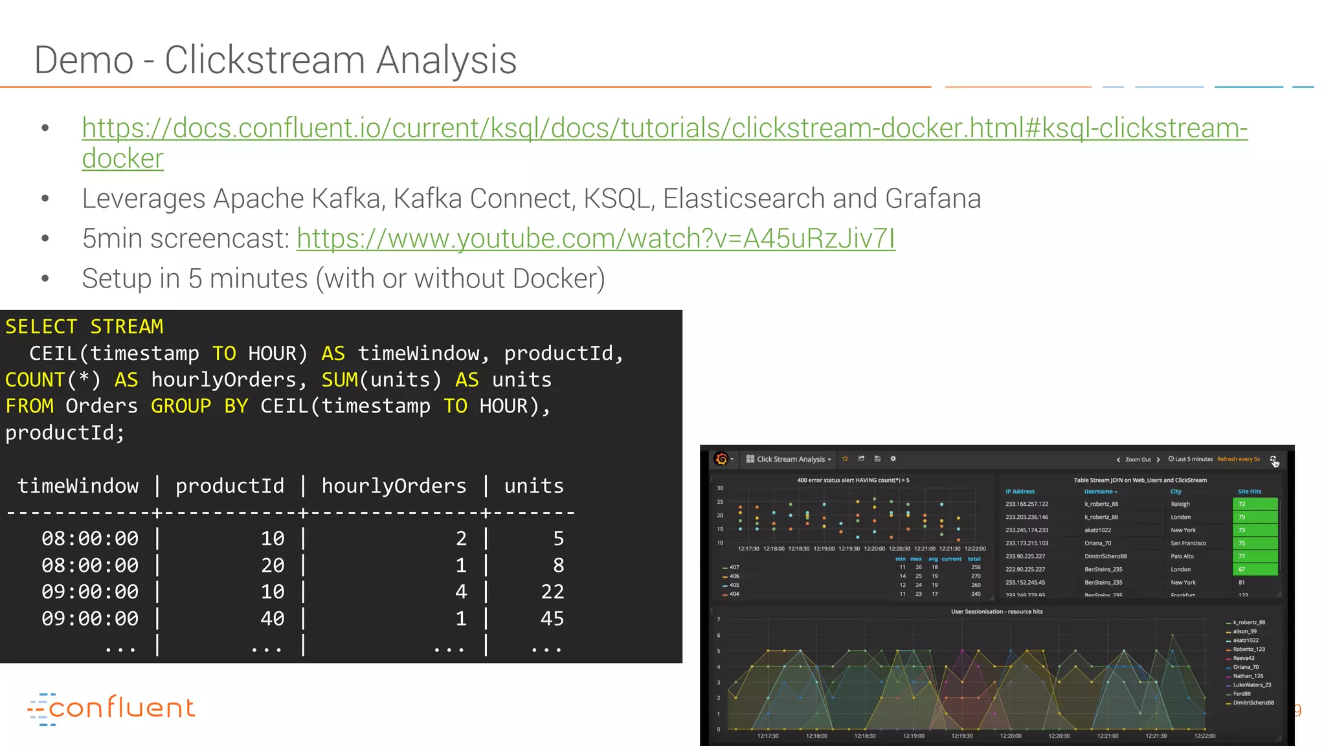Click the share dashboard icon
Image resolution: width=1326 pixels, height=746 pixels.
(861, 458)
